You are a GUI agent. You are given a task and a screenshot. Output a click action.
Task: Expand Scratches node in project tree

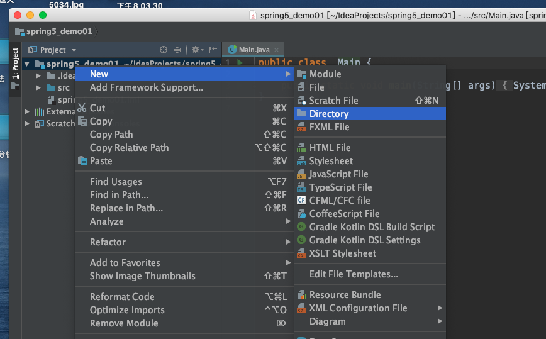coord(27,123)
